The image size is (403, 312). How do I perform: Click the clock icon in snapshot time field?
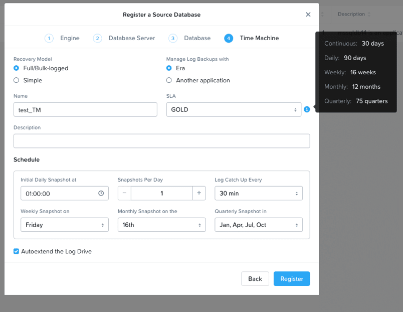[101, 193]
